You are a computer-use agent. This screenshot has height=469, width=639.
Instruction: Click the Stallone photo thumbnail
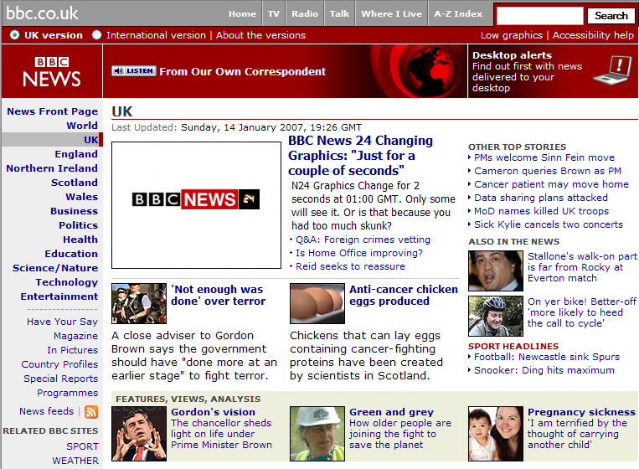click(495, 271)
